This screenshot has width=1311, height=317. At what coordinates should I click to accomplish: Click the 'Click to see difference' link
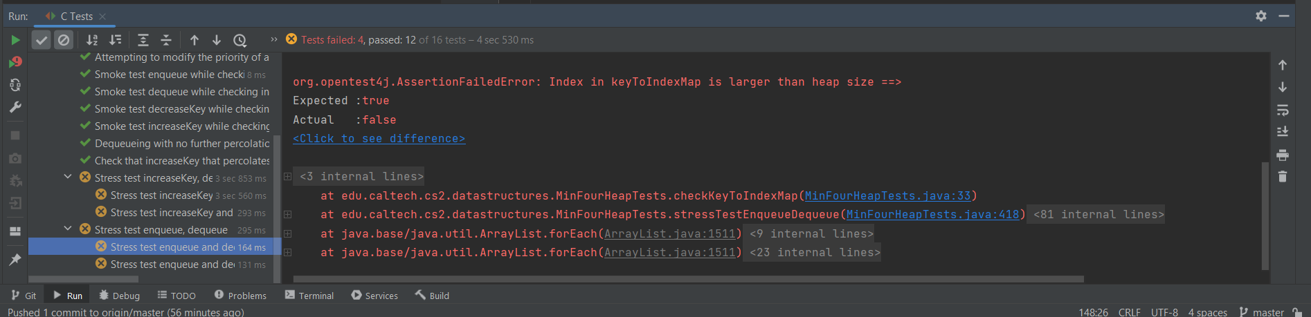click(379, 139)
